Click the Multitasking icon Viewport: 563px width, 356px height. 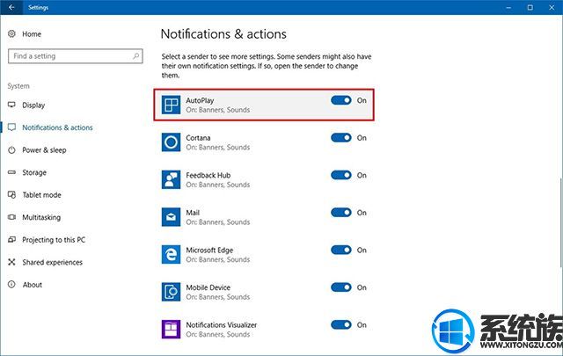click(11, 217)
